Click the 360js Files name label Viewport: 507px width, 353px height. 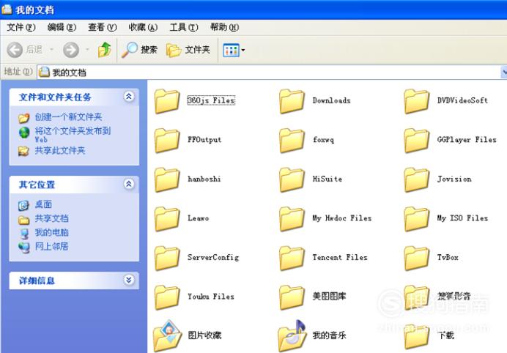click(211, 100)
